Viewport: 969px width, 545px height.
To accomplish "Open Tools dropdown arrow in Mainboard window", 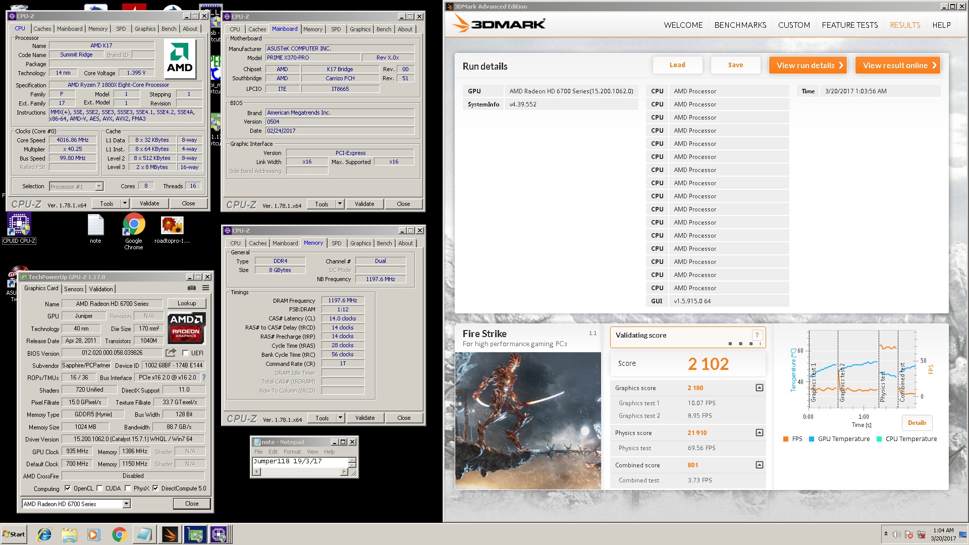I will (340, 204).
